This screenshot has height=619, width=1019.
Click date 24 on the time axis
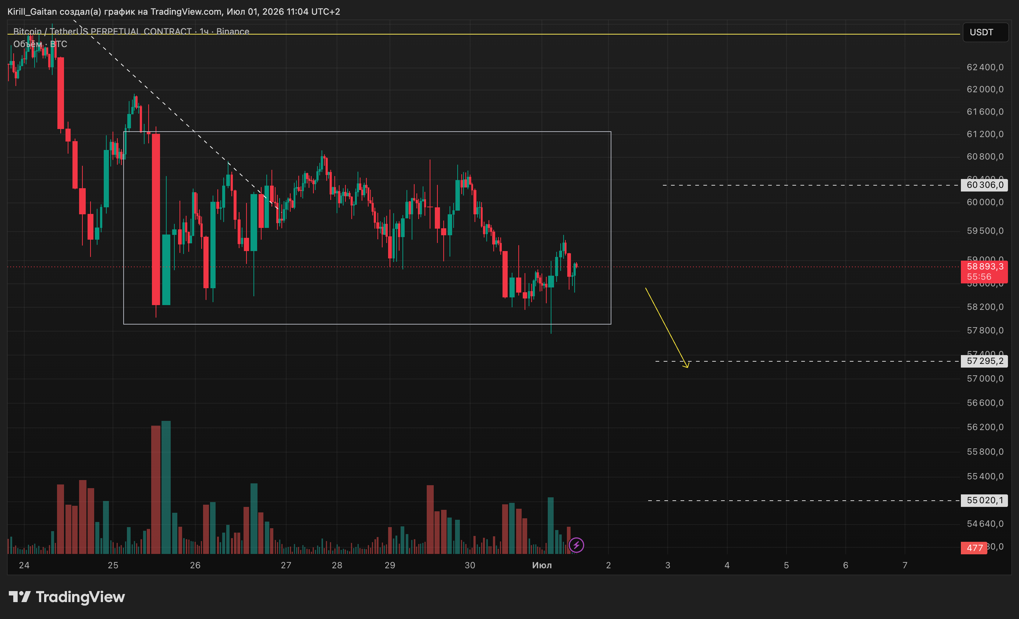point(24,565)
